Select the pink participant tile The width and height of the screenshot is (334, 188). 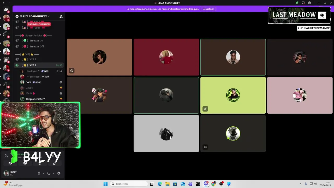(300, 95)
